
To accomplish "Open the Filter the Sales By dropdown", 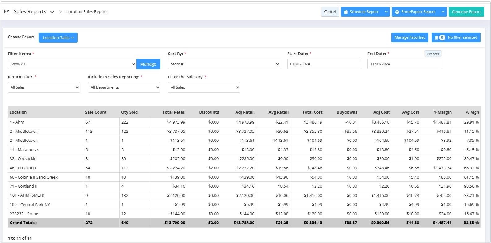I will click(204, 87).
